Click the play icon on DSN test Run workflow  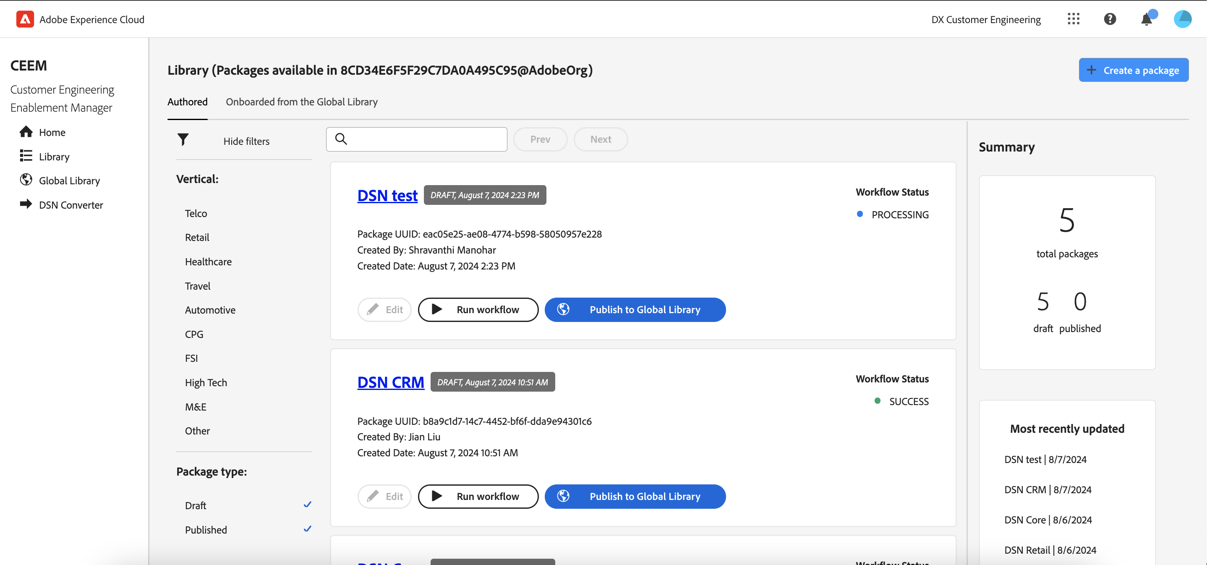(437, 309)
